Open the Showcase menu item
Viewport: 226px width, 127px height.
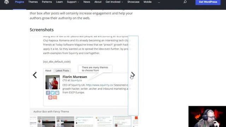coord(133,2)
